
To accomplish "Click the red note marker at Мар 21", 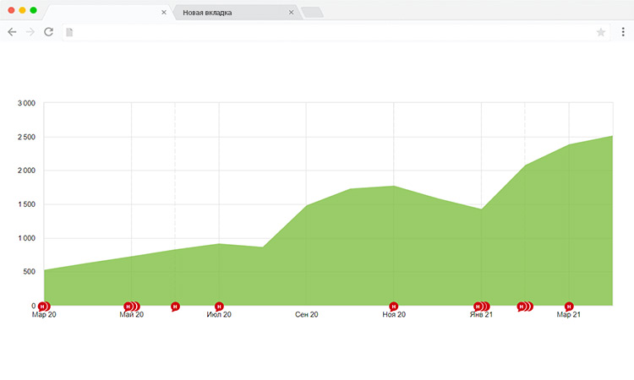I will click(x=569, y=307).
